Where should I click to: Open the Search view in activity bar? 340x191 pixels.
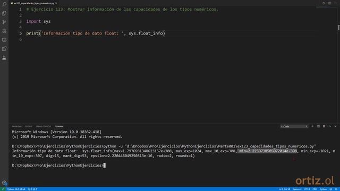pos(4,4)
